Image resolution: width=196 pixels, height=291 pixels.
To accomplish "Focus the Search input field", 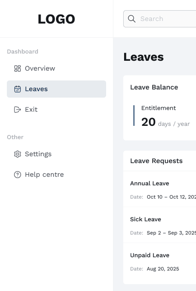I will 160,19.
